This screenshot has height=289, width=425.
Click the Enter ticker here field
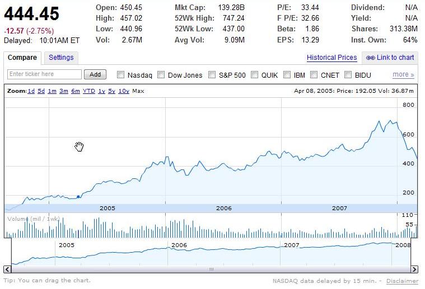tap(45, 74)
